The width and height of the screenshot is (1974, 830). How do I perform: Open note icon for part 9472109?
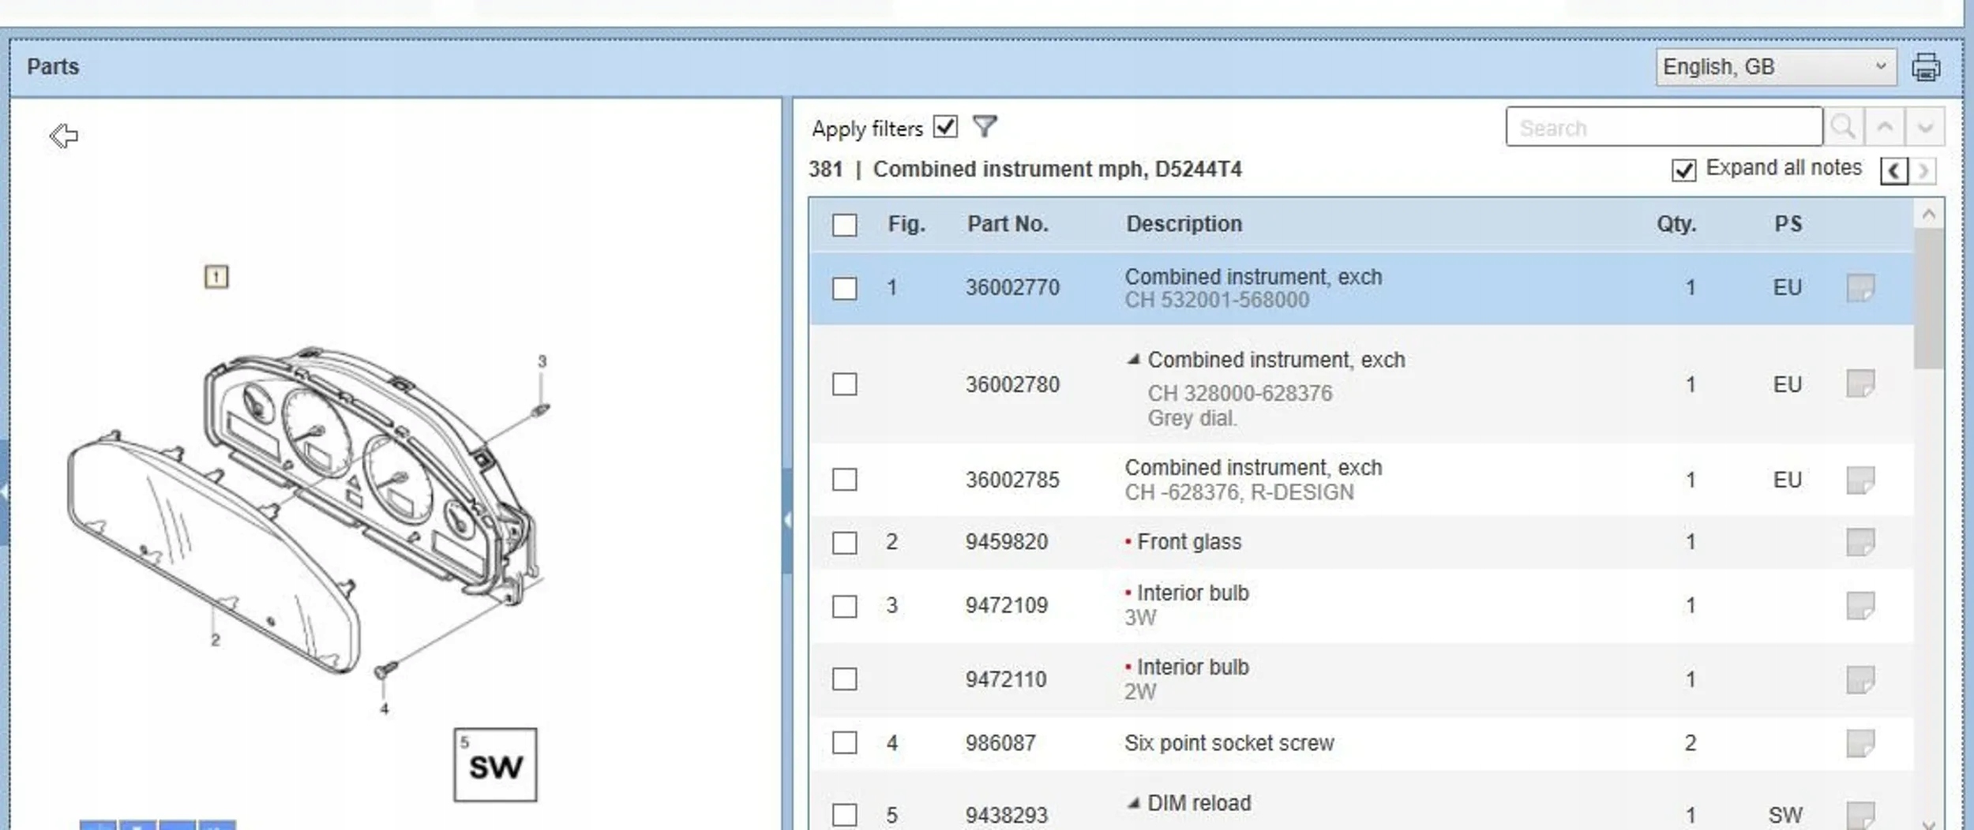pos(1860,606)
